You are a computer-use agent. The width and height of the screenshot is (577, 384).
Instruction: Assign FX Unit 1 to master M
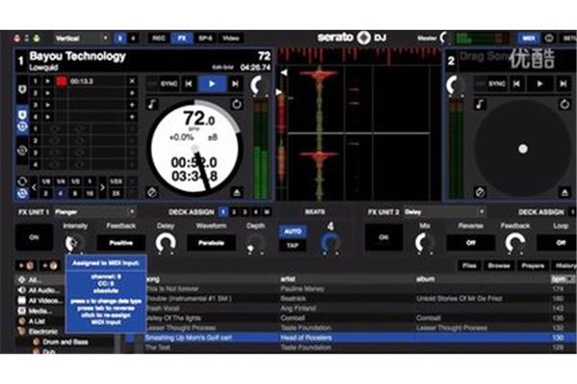click(x=267, y=212)
